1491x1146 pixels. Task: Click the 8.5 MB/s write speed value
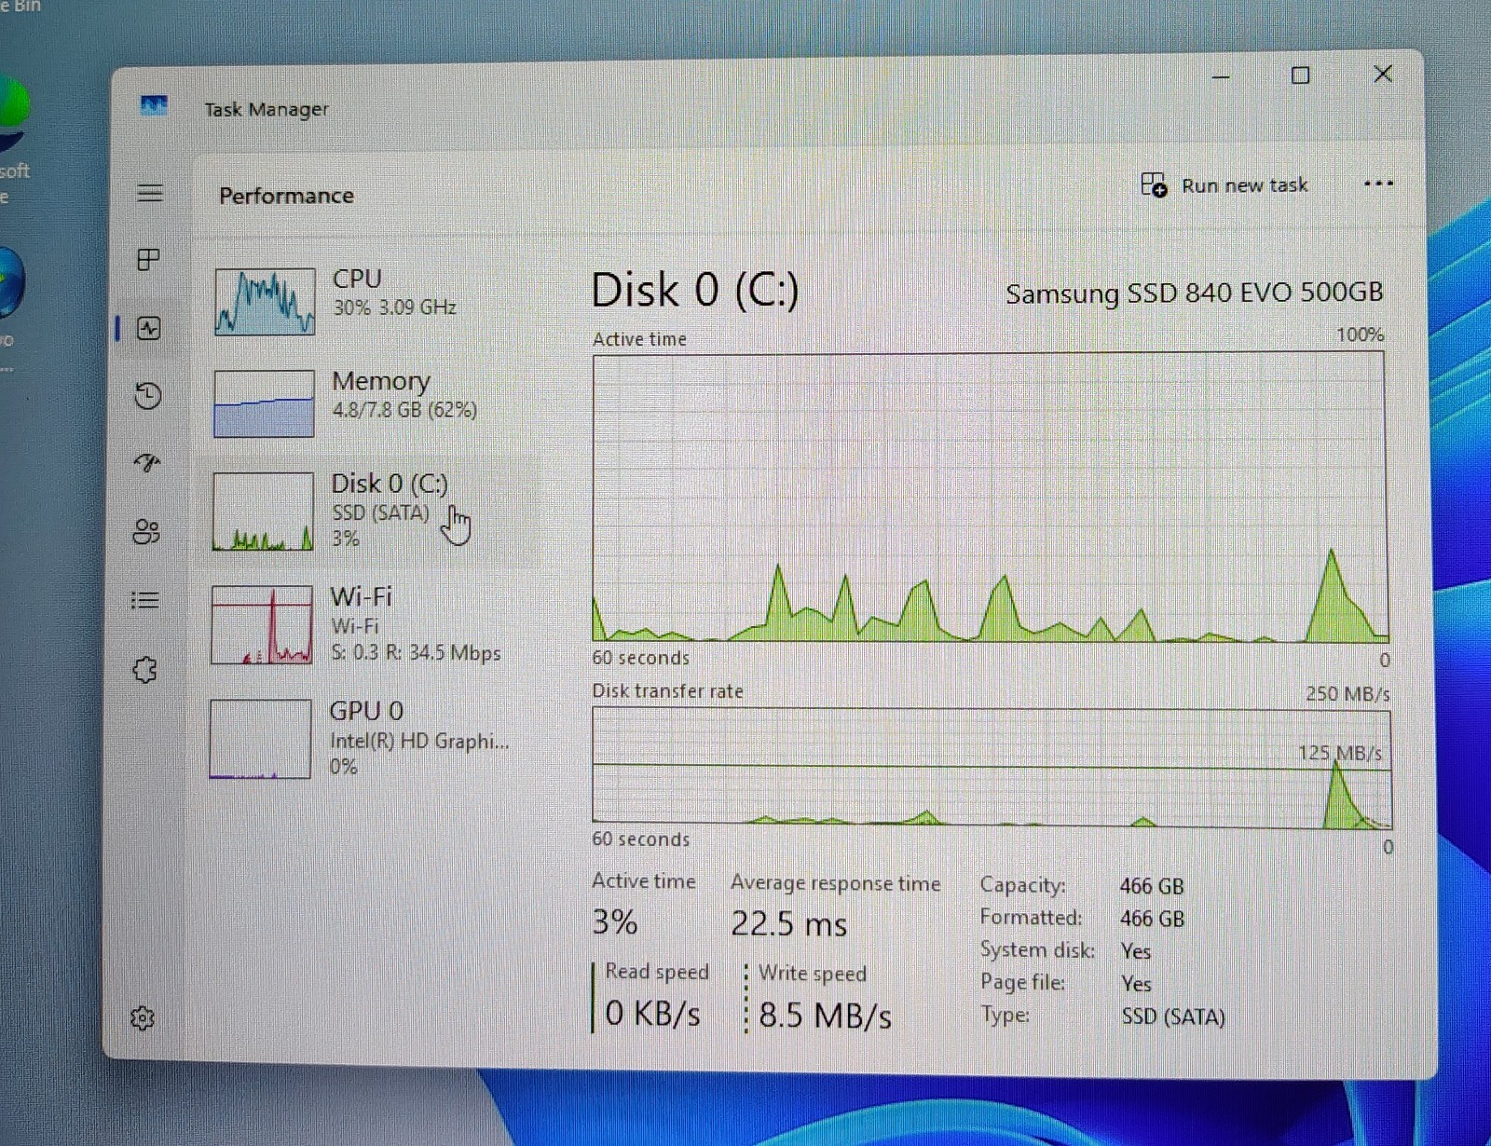pos(825,1015)
